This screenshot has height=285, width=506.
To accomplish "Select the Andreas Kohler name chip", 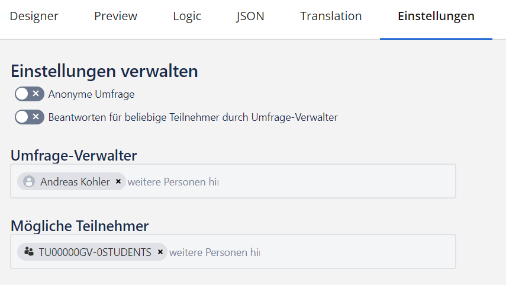I will pyautogui.click(x=75, y=182).
